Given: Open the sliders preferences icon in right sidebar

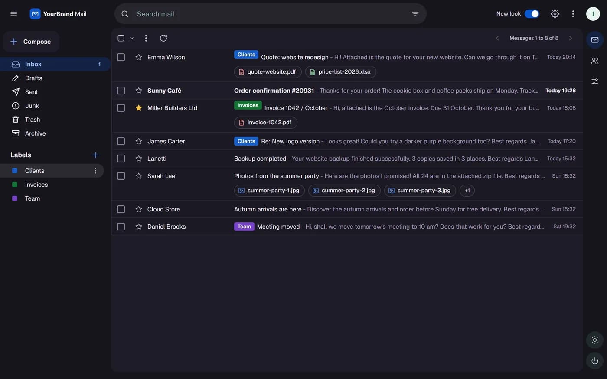Looking at the screenshot, I should click(x=595, y=81).
